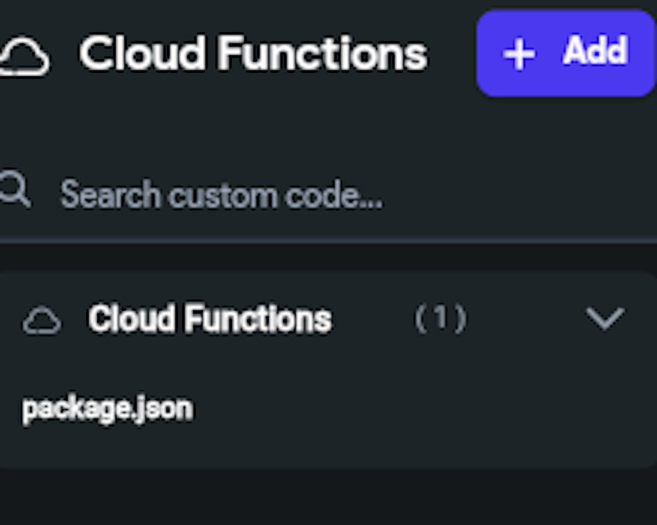Click the divider line below the search bar
This screenshot has width=657, height=525.
(328, 241)
